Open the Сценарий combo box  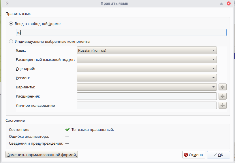pyautogui.click(x=147, y=69)
